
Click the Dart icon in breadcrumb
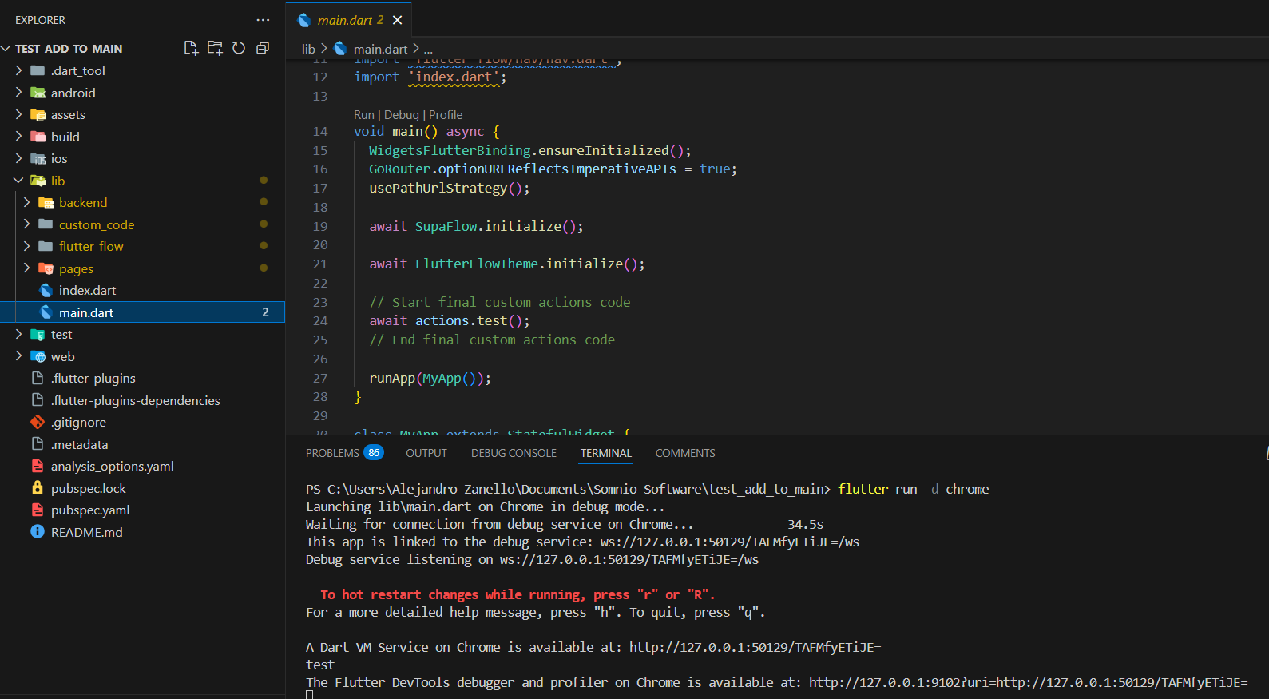(340, 48)
